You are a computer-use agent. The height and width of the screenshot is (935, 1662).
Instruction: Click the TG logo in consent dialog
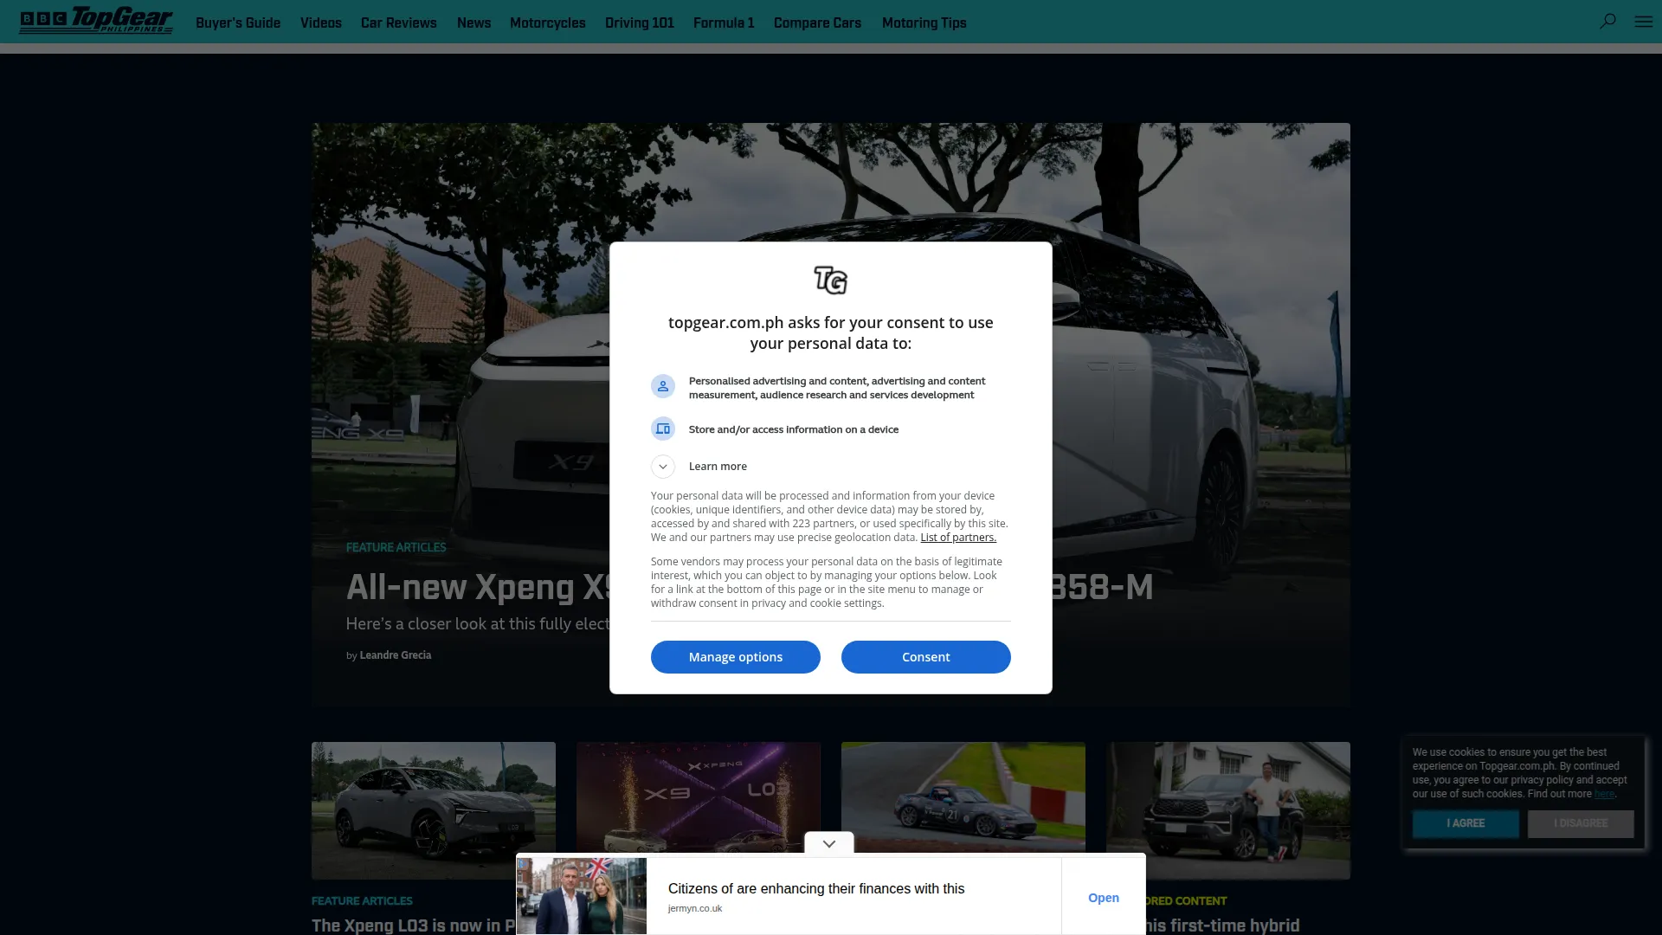pos(831,280)
